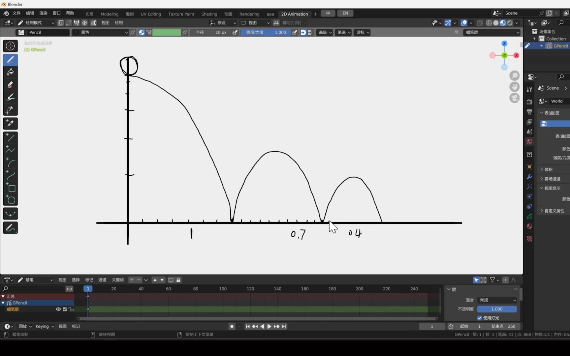The height and width of the screenshot is (356, 570).
Task: Open the Texture properties checker icon
Action: (x=529, y=239)
